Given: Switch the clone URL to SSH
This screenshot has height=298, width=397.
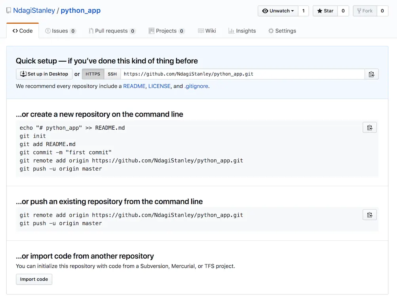Looking at the screenshot, I should (112, 74).
